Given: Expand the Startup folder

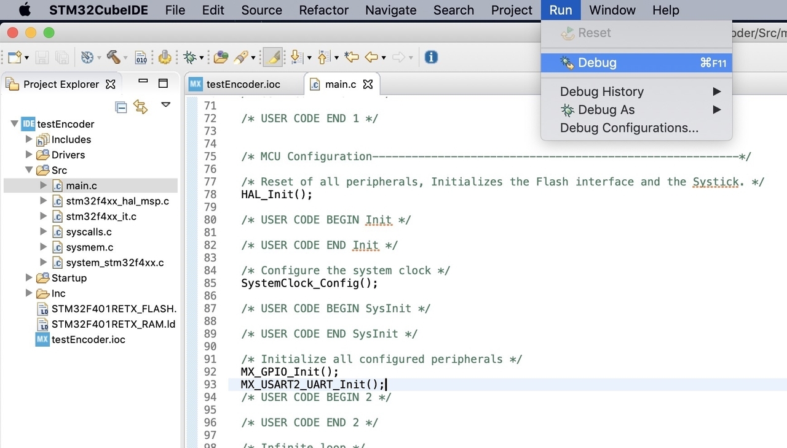Looking at the screenshot, I should pos(29,277).
